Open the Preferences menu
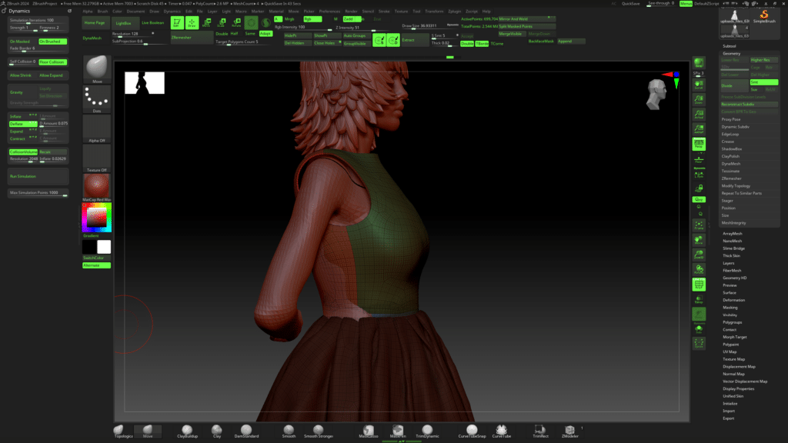Viewport: 788px width, 443px height. pyautogui.click(x=329, y=11)
